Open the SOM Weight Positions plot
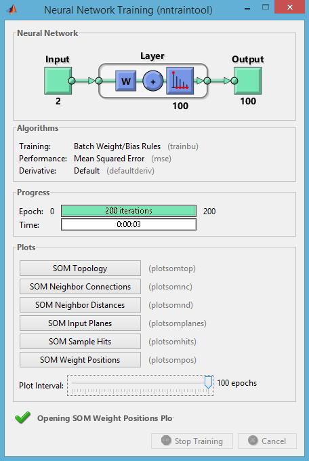 [x=80, y=359]
